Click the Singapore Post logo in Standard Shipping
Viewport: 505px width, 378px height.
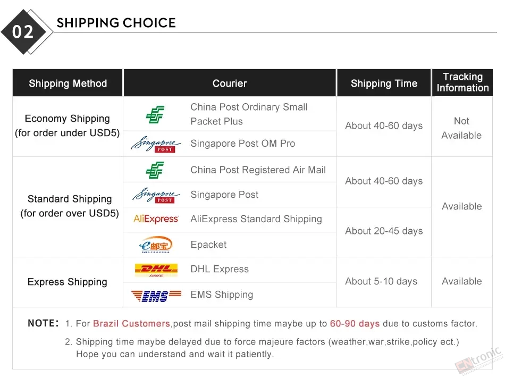point(156,195)
